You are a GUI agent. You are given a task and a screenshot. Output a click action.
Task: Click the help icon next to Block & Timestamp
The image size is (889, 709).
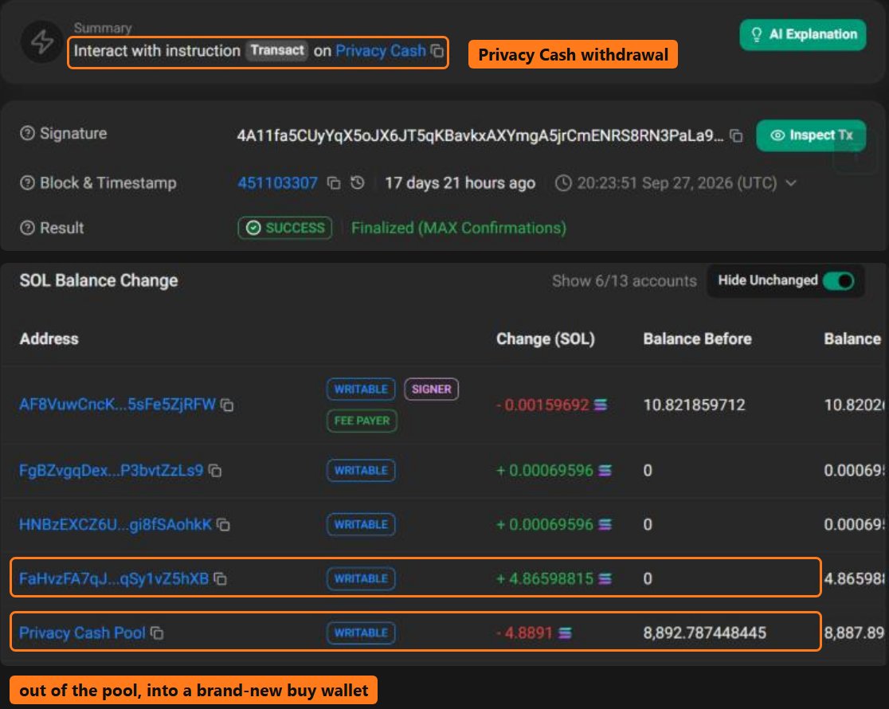point(27,182)
